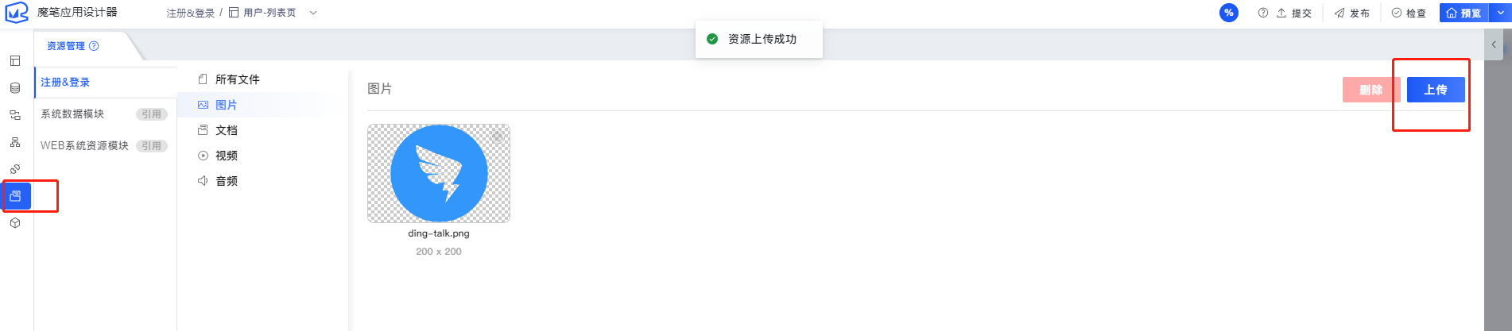Select the ding-talk.png image checkbox

pos(498,137)
